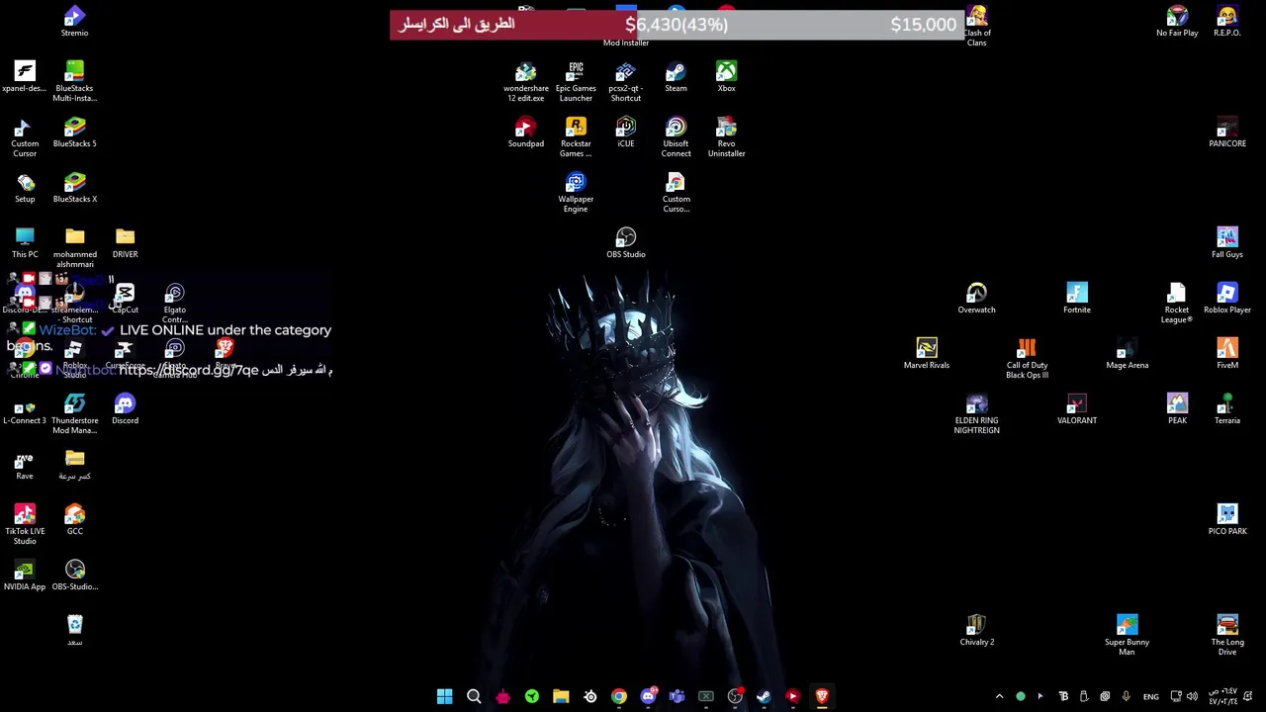Open wondershare 12 edit.exe icon
Screen dimensions: 1266x712
525,82
